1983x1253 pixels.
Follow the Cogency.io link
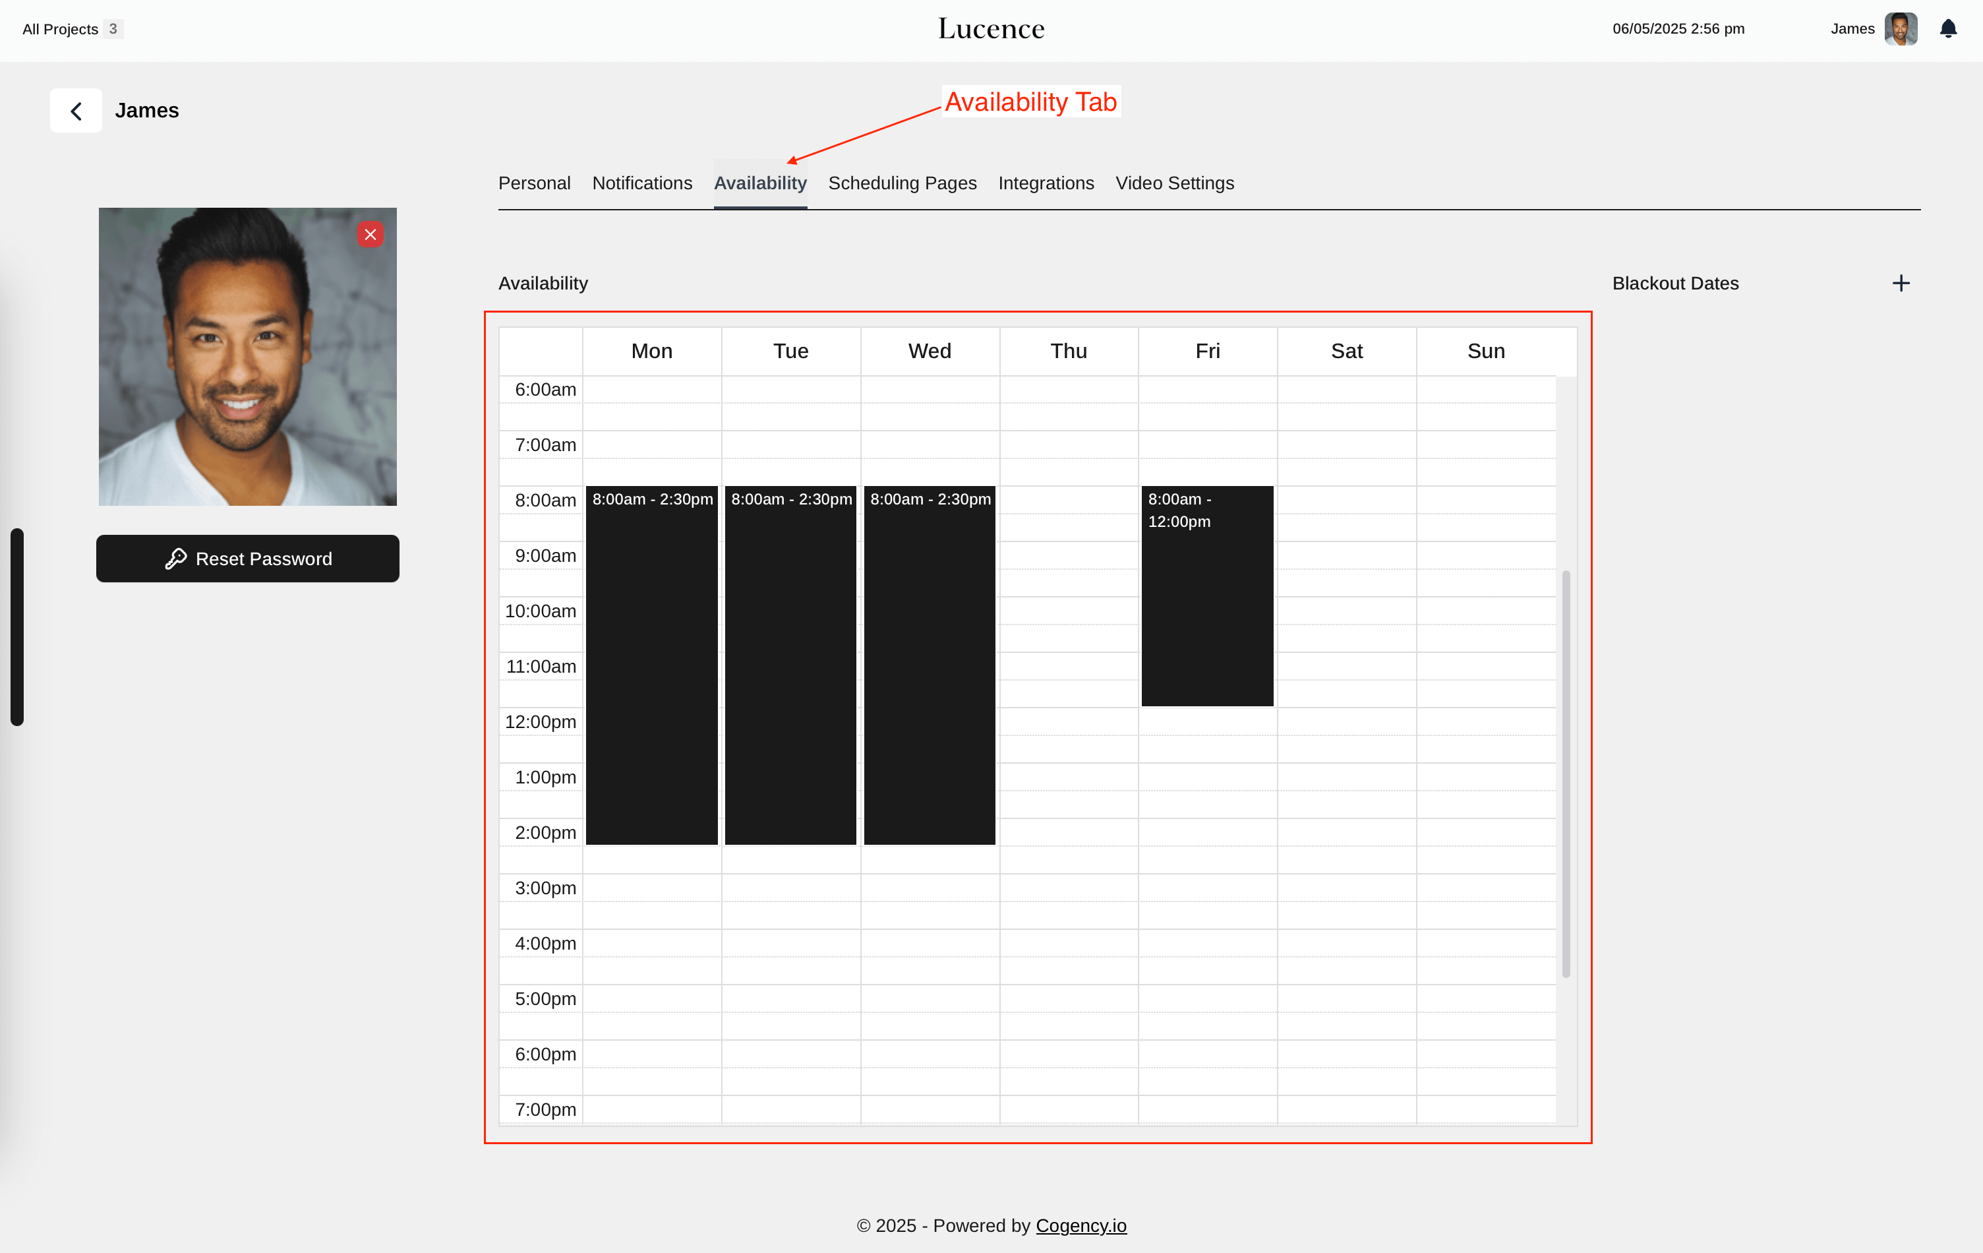coord(1080,1225)
